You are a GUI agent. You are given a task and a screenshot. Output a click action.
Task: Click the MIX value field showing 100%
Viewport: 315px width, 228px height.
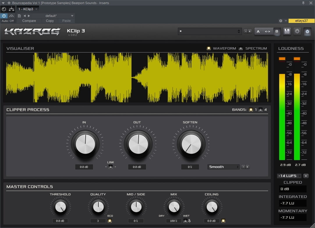click(x=174, y=221)
